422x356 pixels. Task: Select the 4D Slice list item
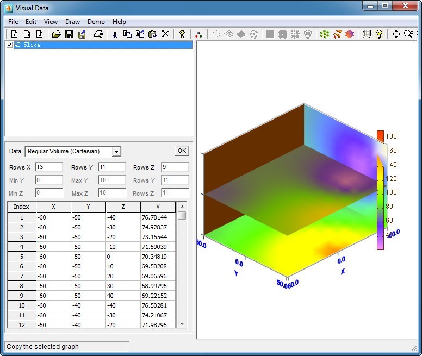27,45
